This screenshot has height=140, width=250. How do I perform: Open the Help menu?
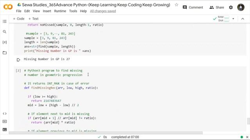[x=83, y=11]
